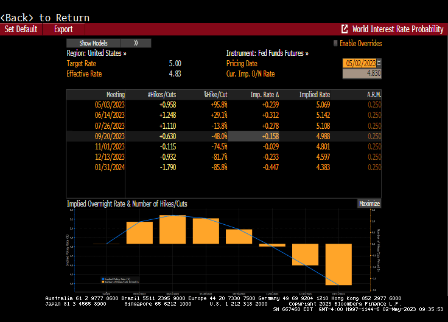Maximize the Implied Overnight Rate chart

369,204
